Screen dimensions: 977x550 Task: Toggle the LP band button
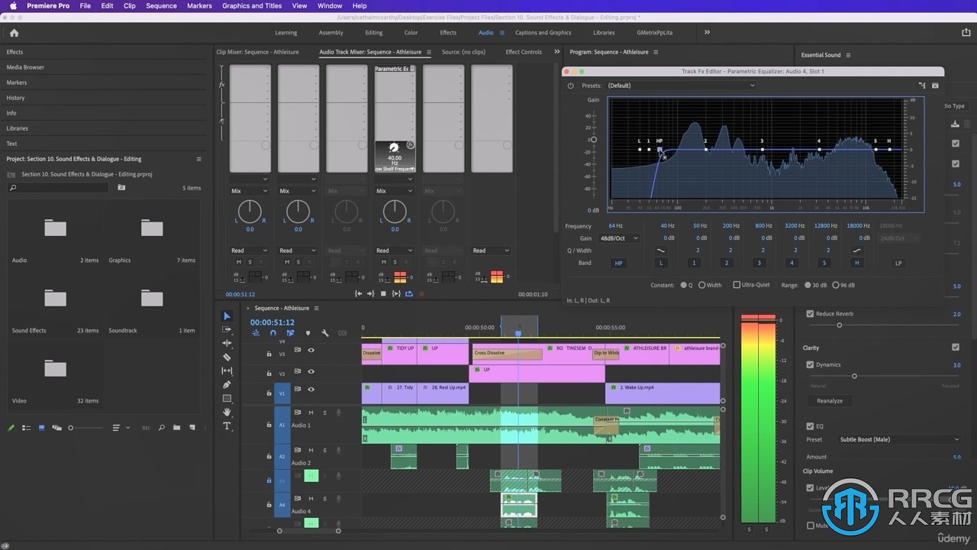click(898, 263)
